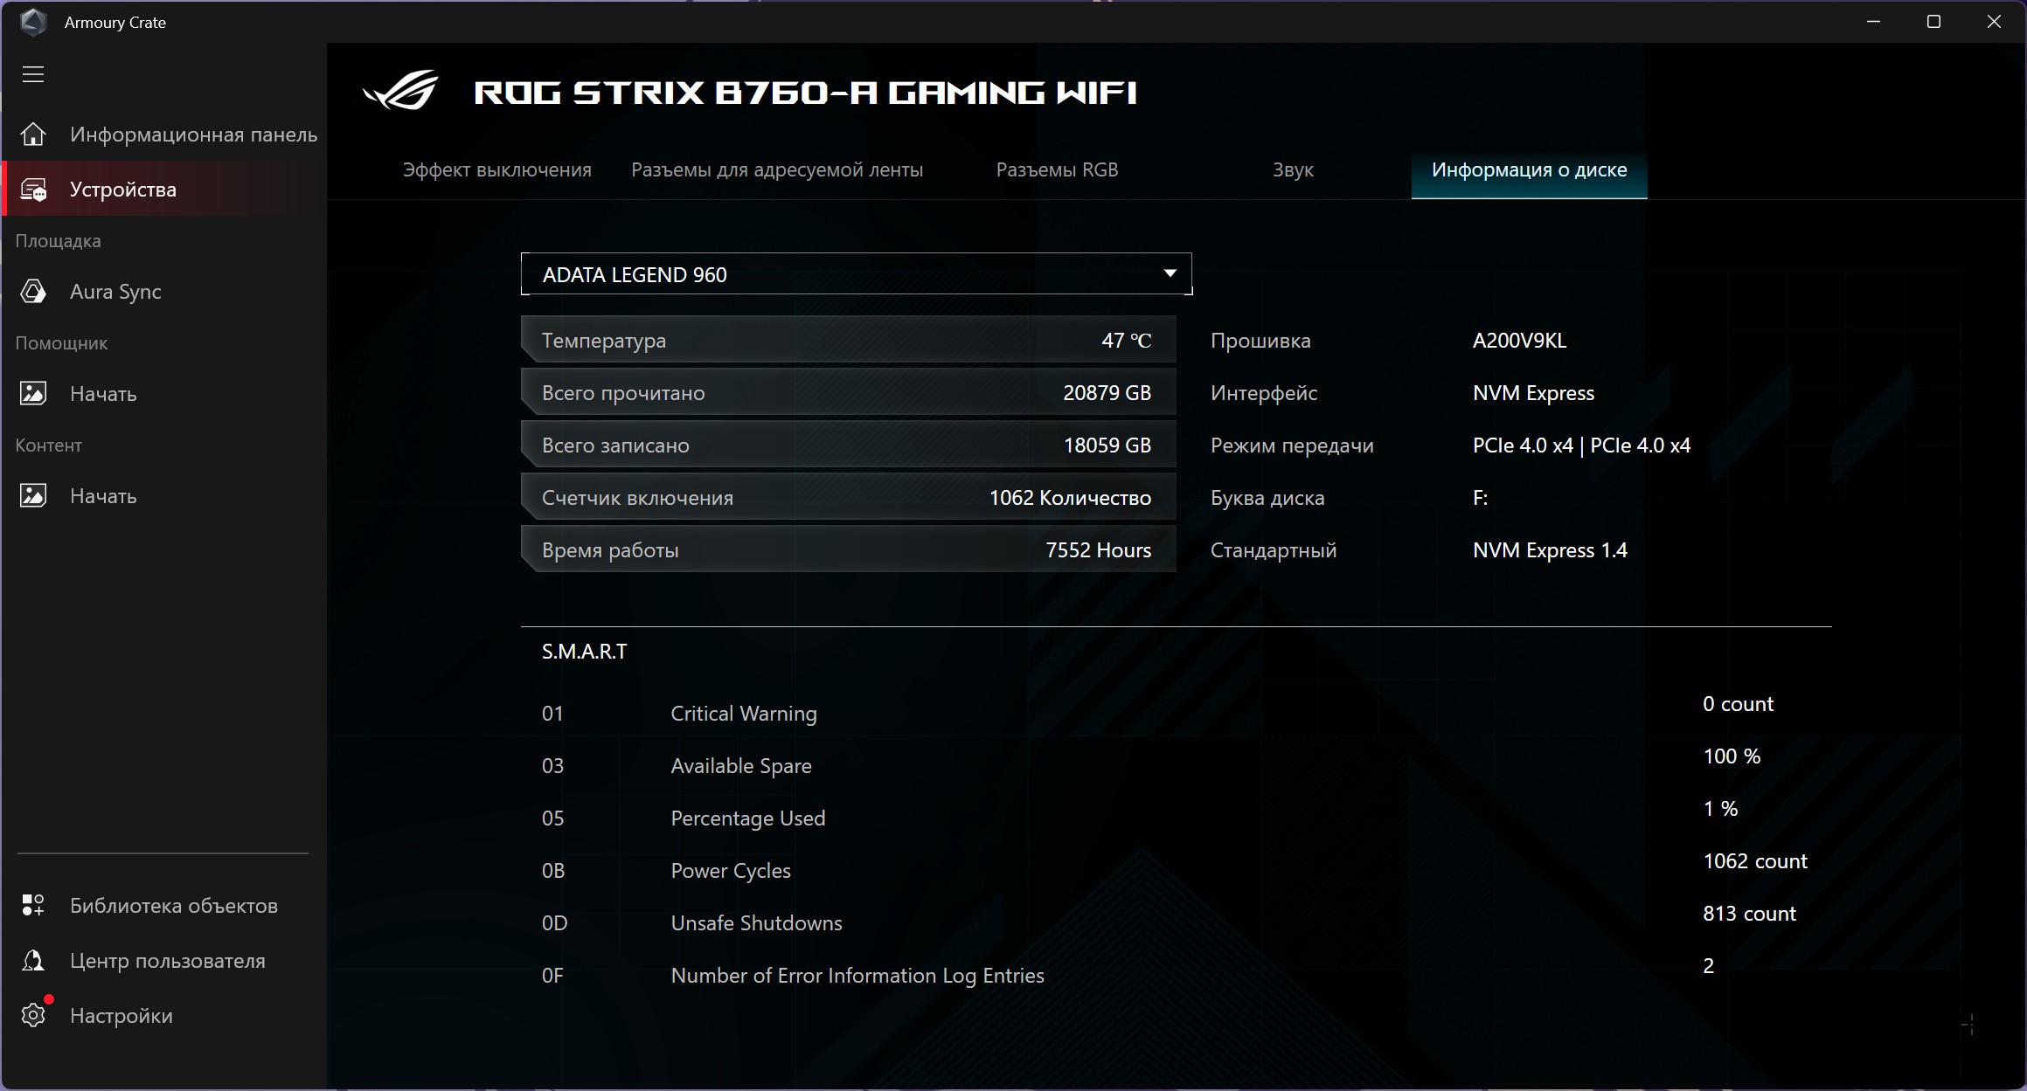Switch to Звук tab

tap(1293, 170)
